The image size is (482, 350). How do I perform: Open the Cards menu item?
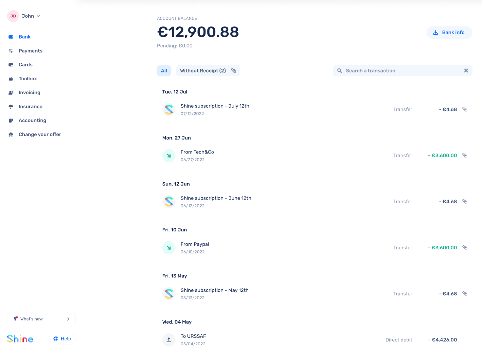25,65
